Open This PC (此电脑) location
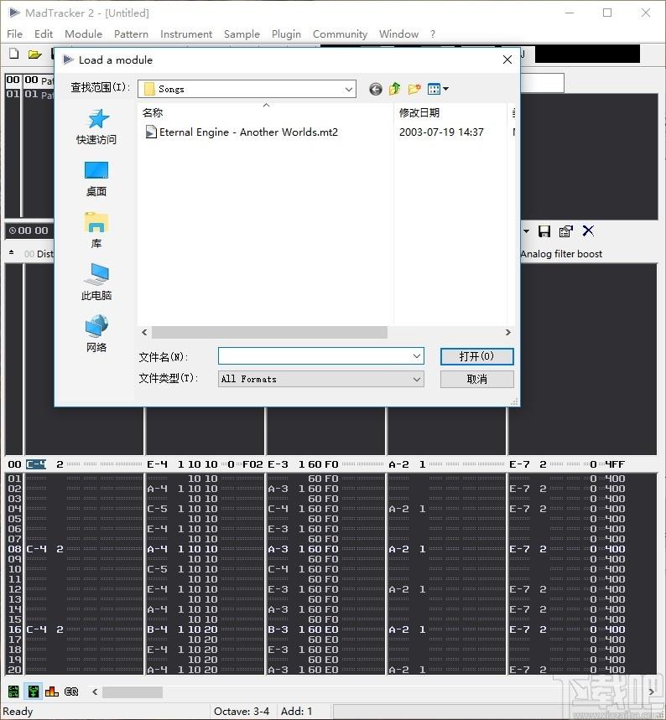 point(96,282)
